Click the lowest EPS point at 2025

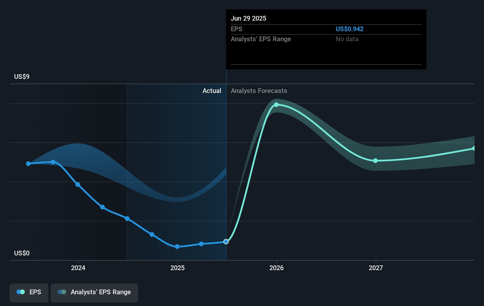177,247
